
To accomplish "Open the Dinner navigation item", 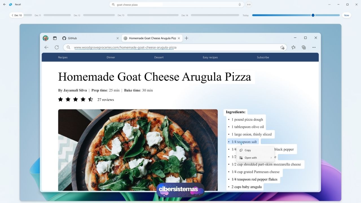I will [x=111, y=57].
